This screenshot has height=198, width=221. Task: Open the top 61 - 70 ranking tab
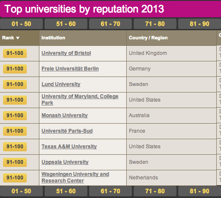click(110, 24)
